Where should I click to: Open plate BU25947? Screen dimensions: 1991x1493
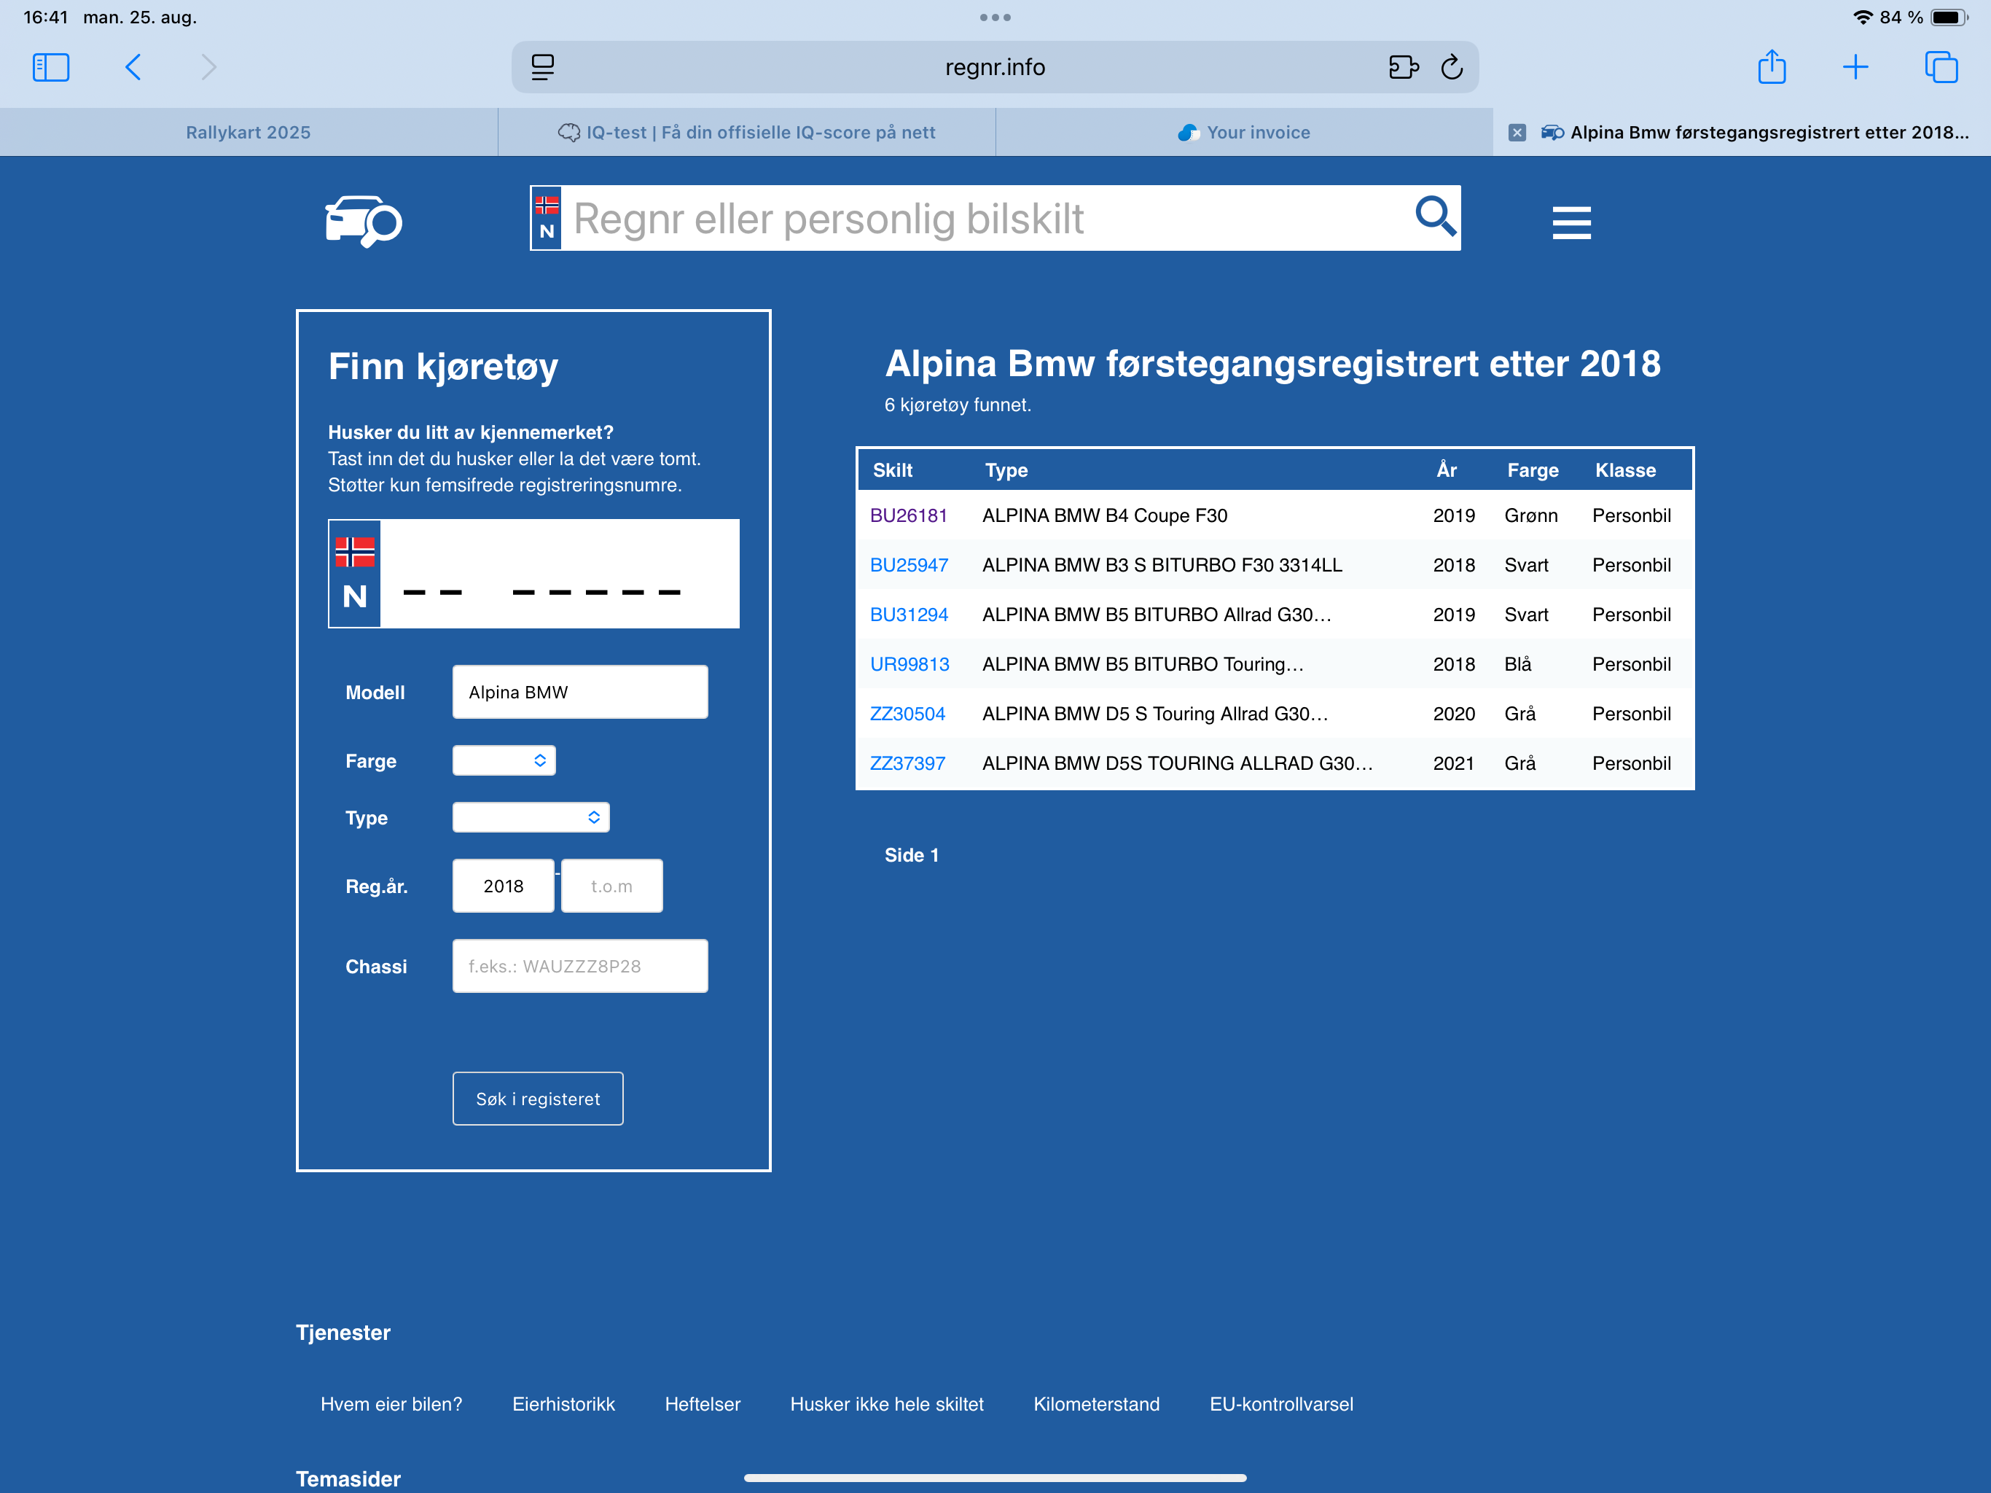[908, 566]
